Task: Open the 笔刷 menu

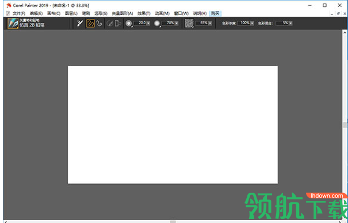Action: point(86,14)
